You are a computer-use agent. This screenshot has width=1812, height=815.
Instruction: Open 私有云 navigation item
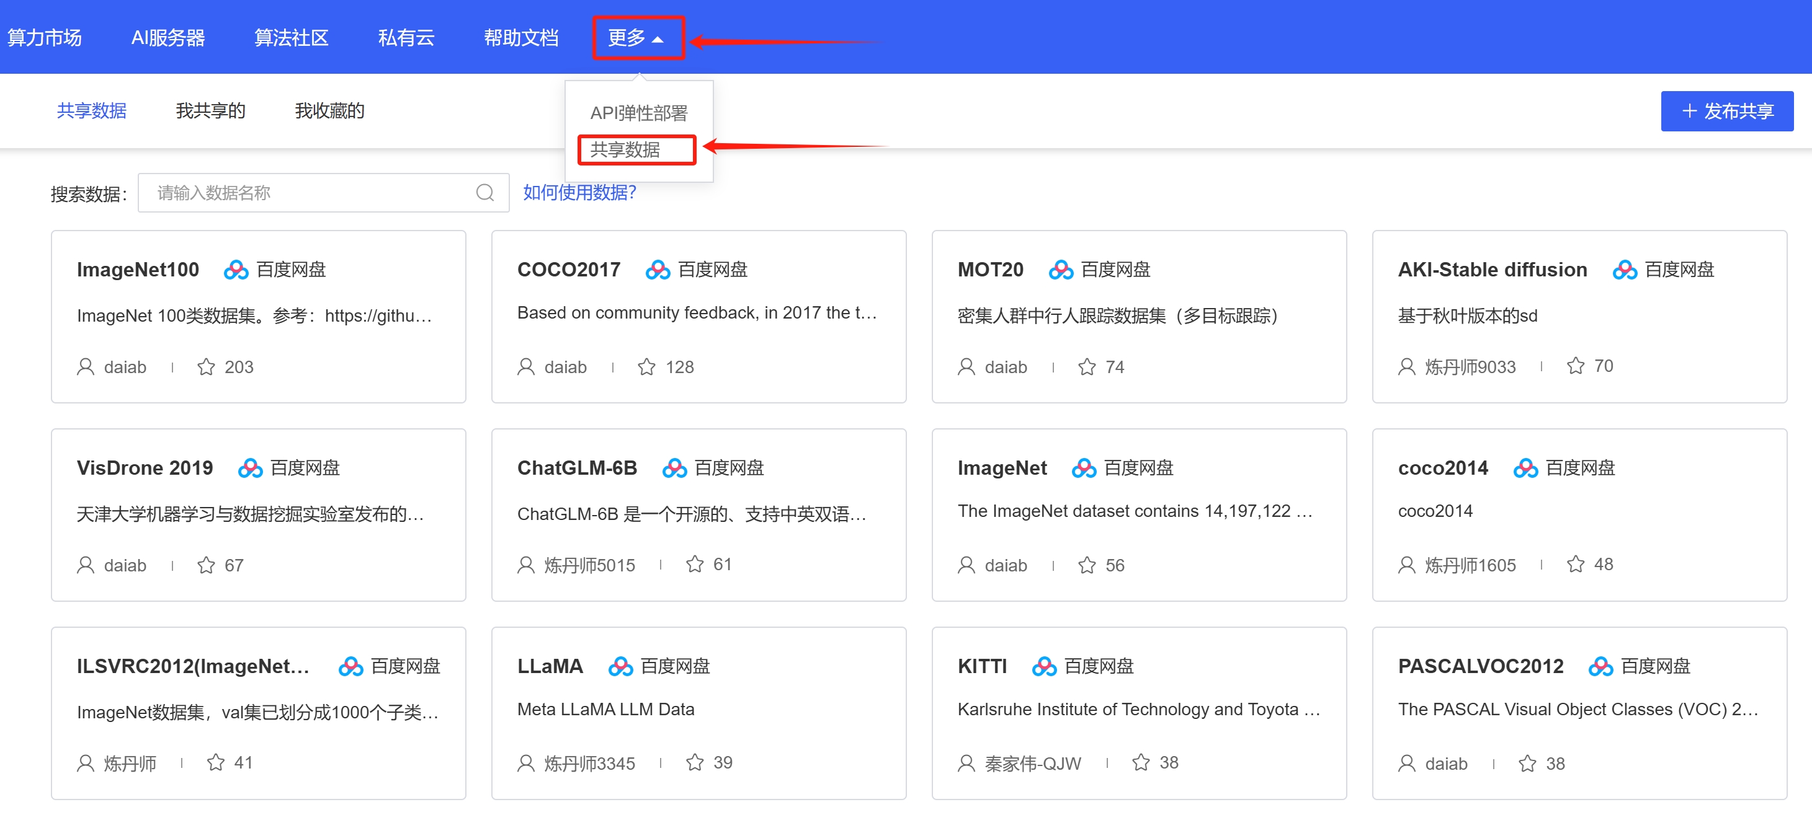[x=406, y=38]
